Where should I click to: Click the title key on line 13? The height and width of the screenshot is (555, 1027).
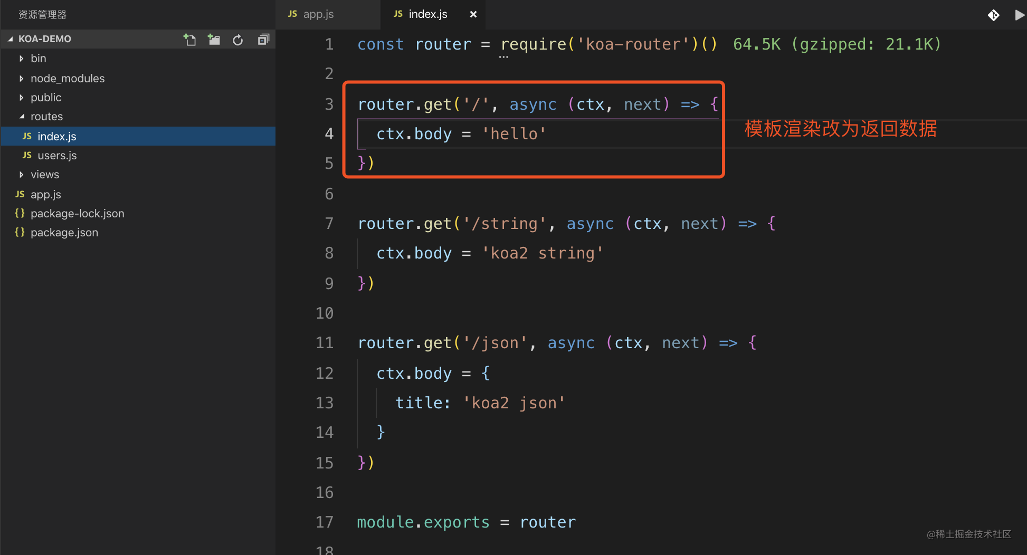[420, 403]
